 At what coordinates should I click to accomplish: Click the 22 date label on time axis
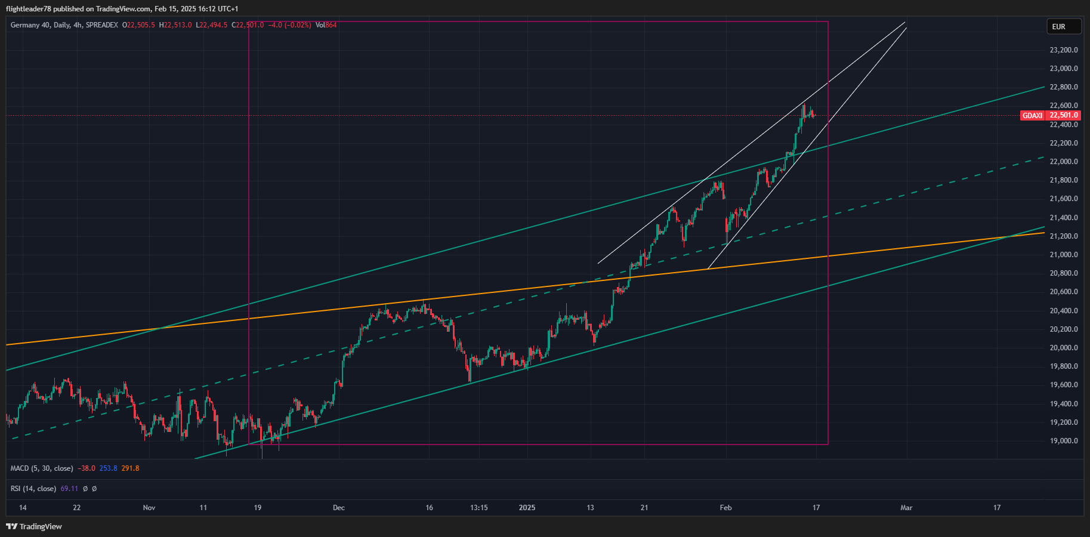(x=76, y=508)
